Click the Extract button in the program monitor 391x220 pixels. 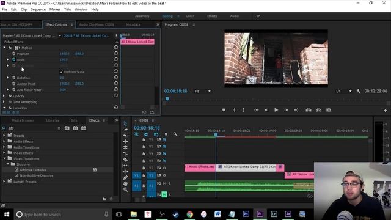point(318,110)
